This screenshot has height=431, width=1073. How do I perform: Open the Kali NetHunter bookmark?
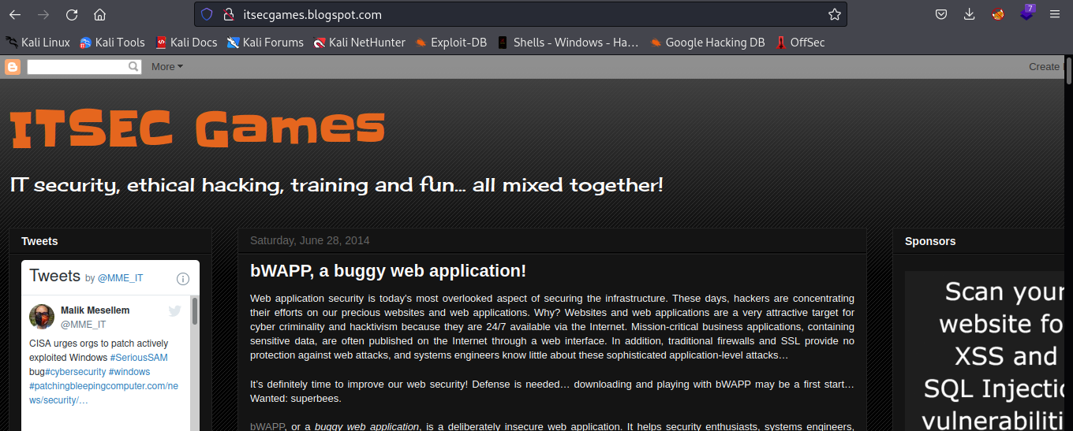(359, 43)
